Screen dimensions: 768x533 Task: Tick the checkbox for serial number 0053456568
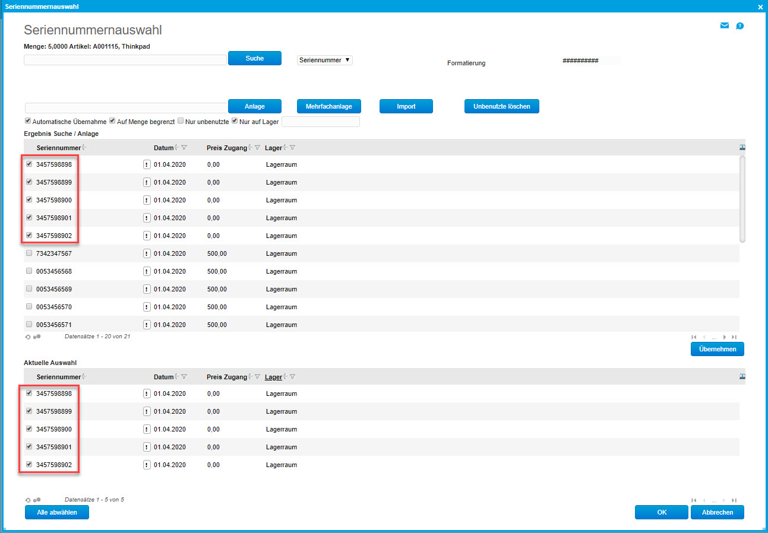[x=29, y=271]
